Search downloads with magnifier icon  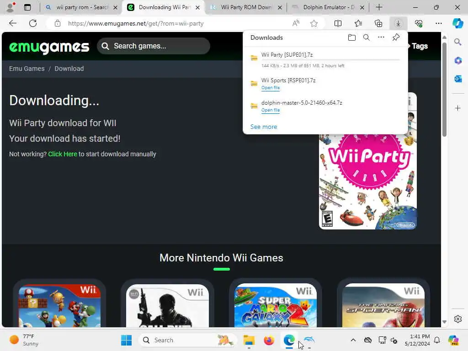pos(366,37)
